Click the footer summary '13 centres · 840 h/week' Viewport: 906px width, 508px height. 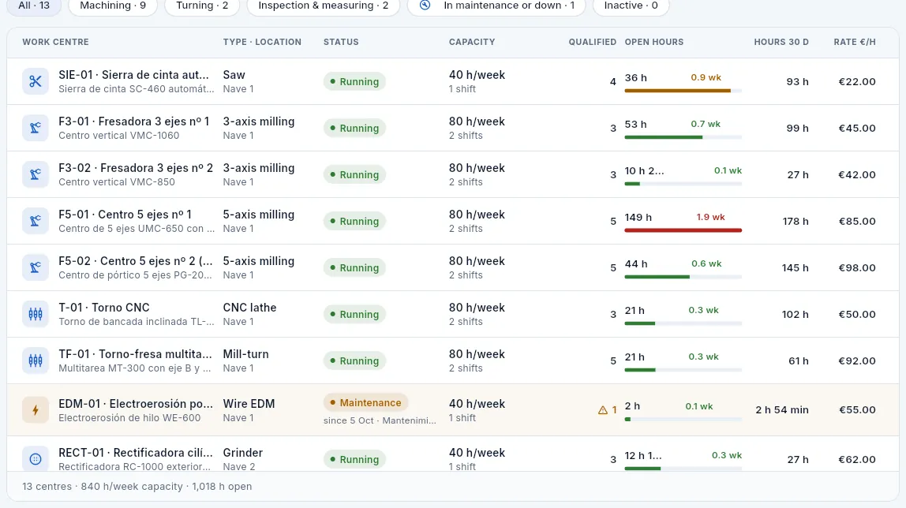(137, 486)
